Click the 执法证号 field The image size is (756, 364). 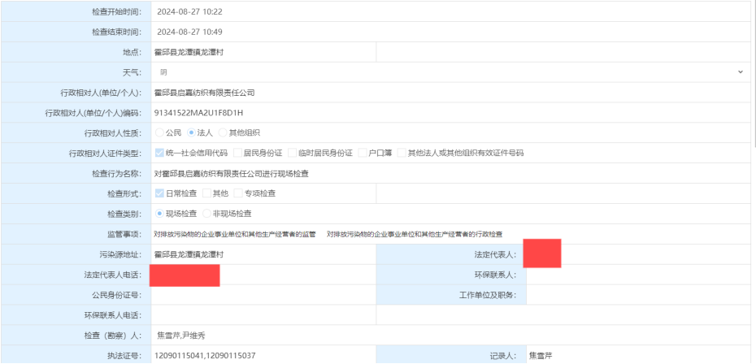pyautogui.click(x=263, y=355)
